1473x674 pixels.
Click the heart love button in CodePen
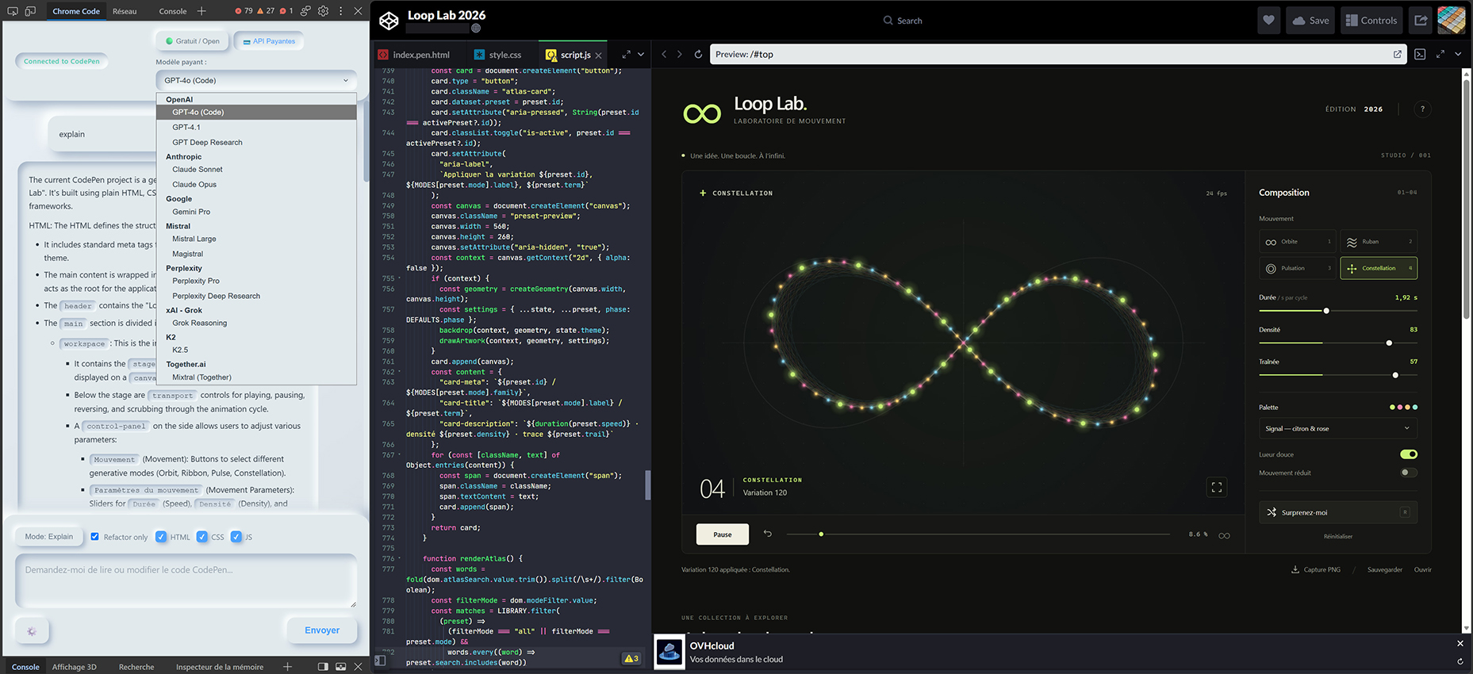pos(1269,21)
